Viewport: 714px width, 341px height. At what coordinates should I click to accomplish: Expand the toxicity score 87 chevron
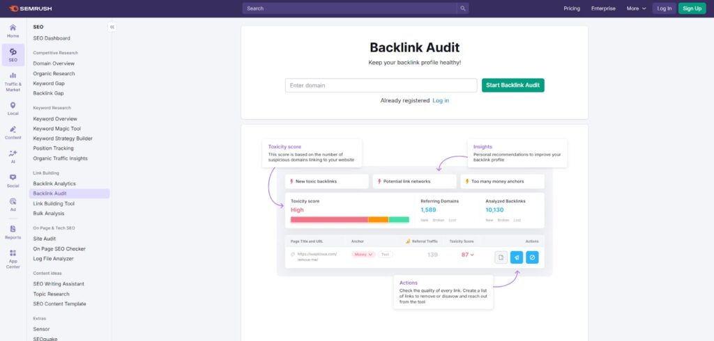472,255
